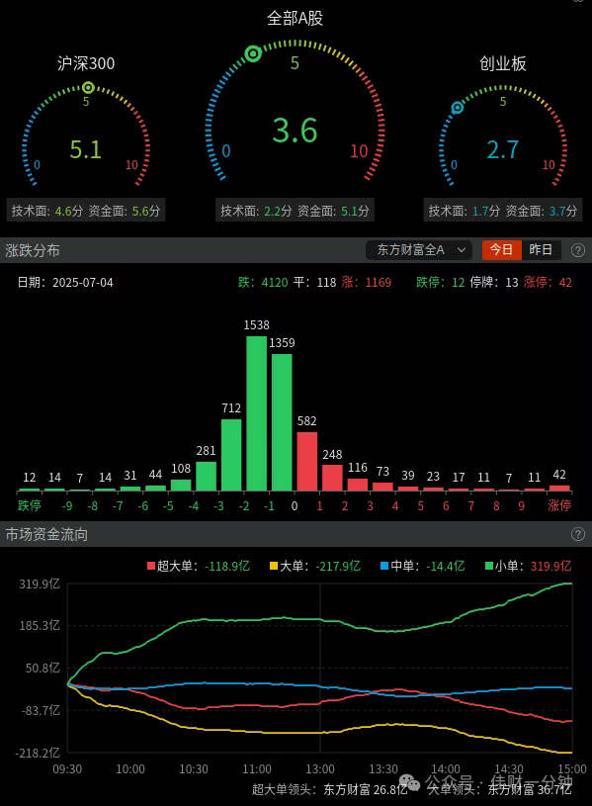The height and width of the screenshot is (806, 592).
Task: Click the dropdown chevron beside 东方财富全A
Action: click(x=462, y=250)
